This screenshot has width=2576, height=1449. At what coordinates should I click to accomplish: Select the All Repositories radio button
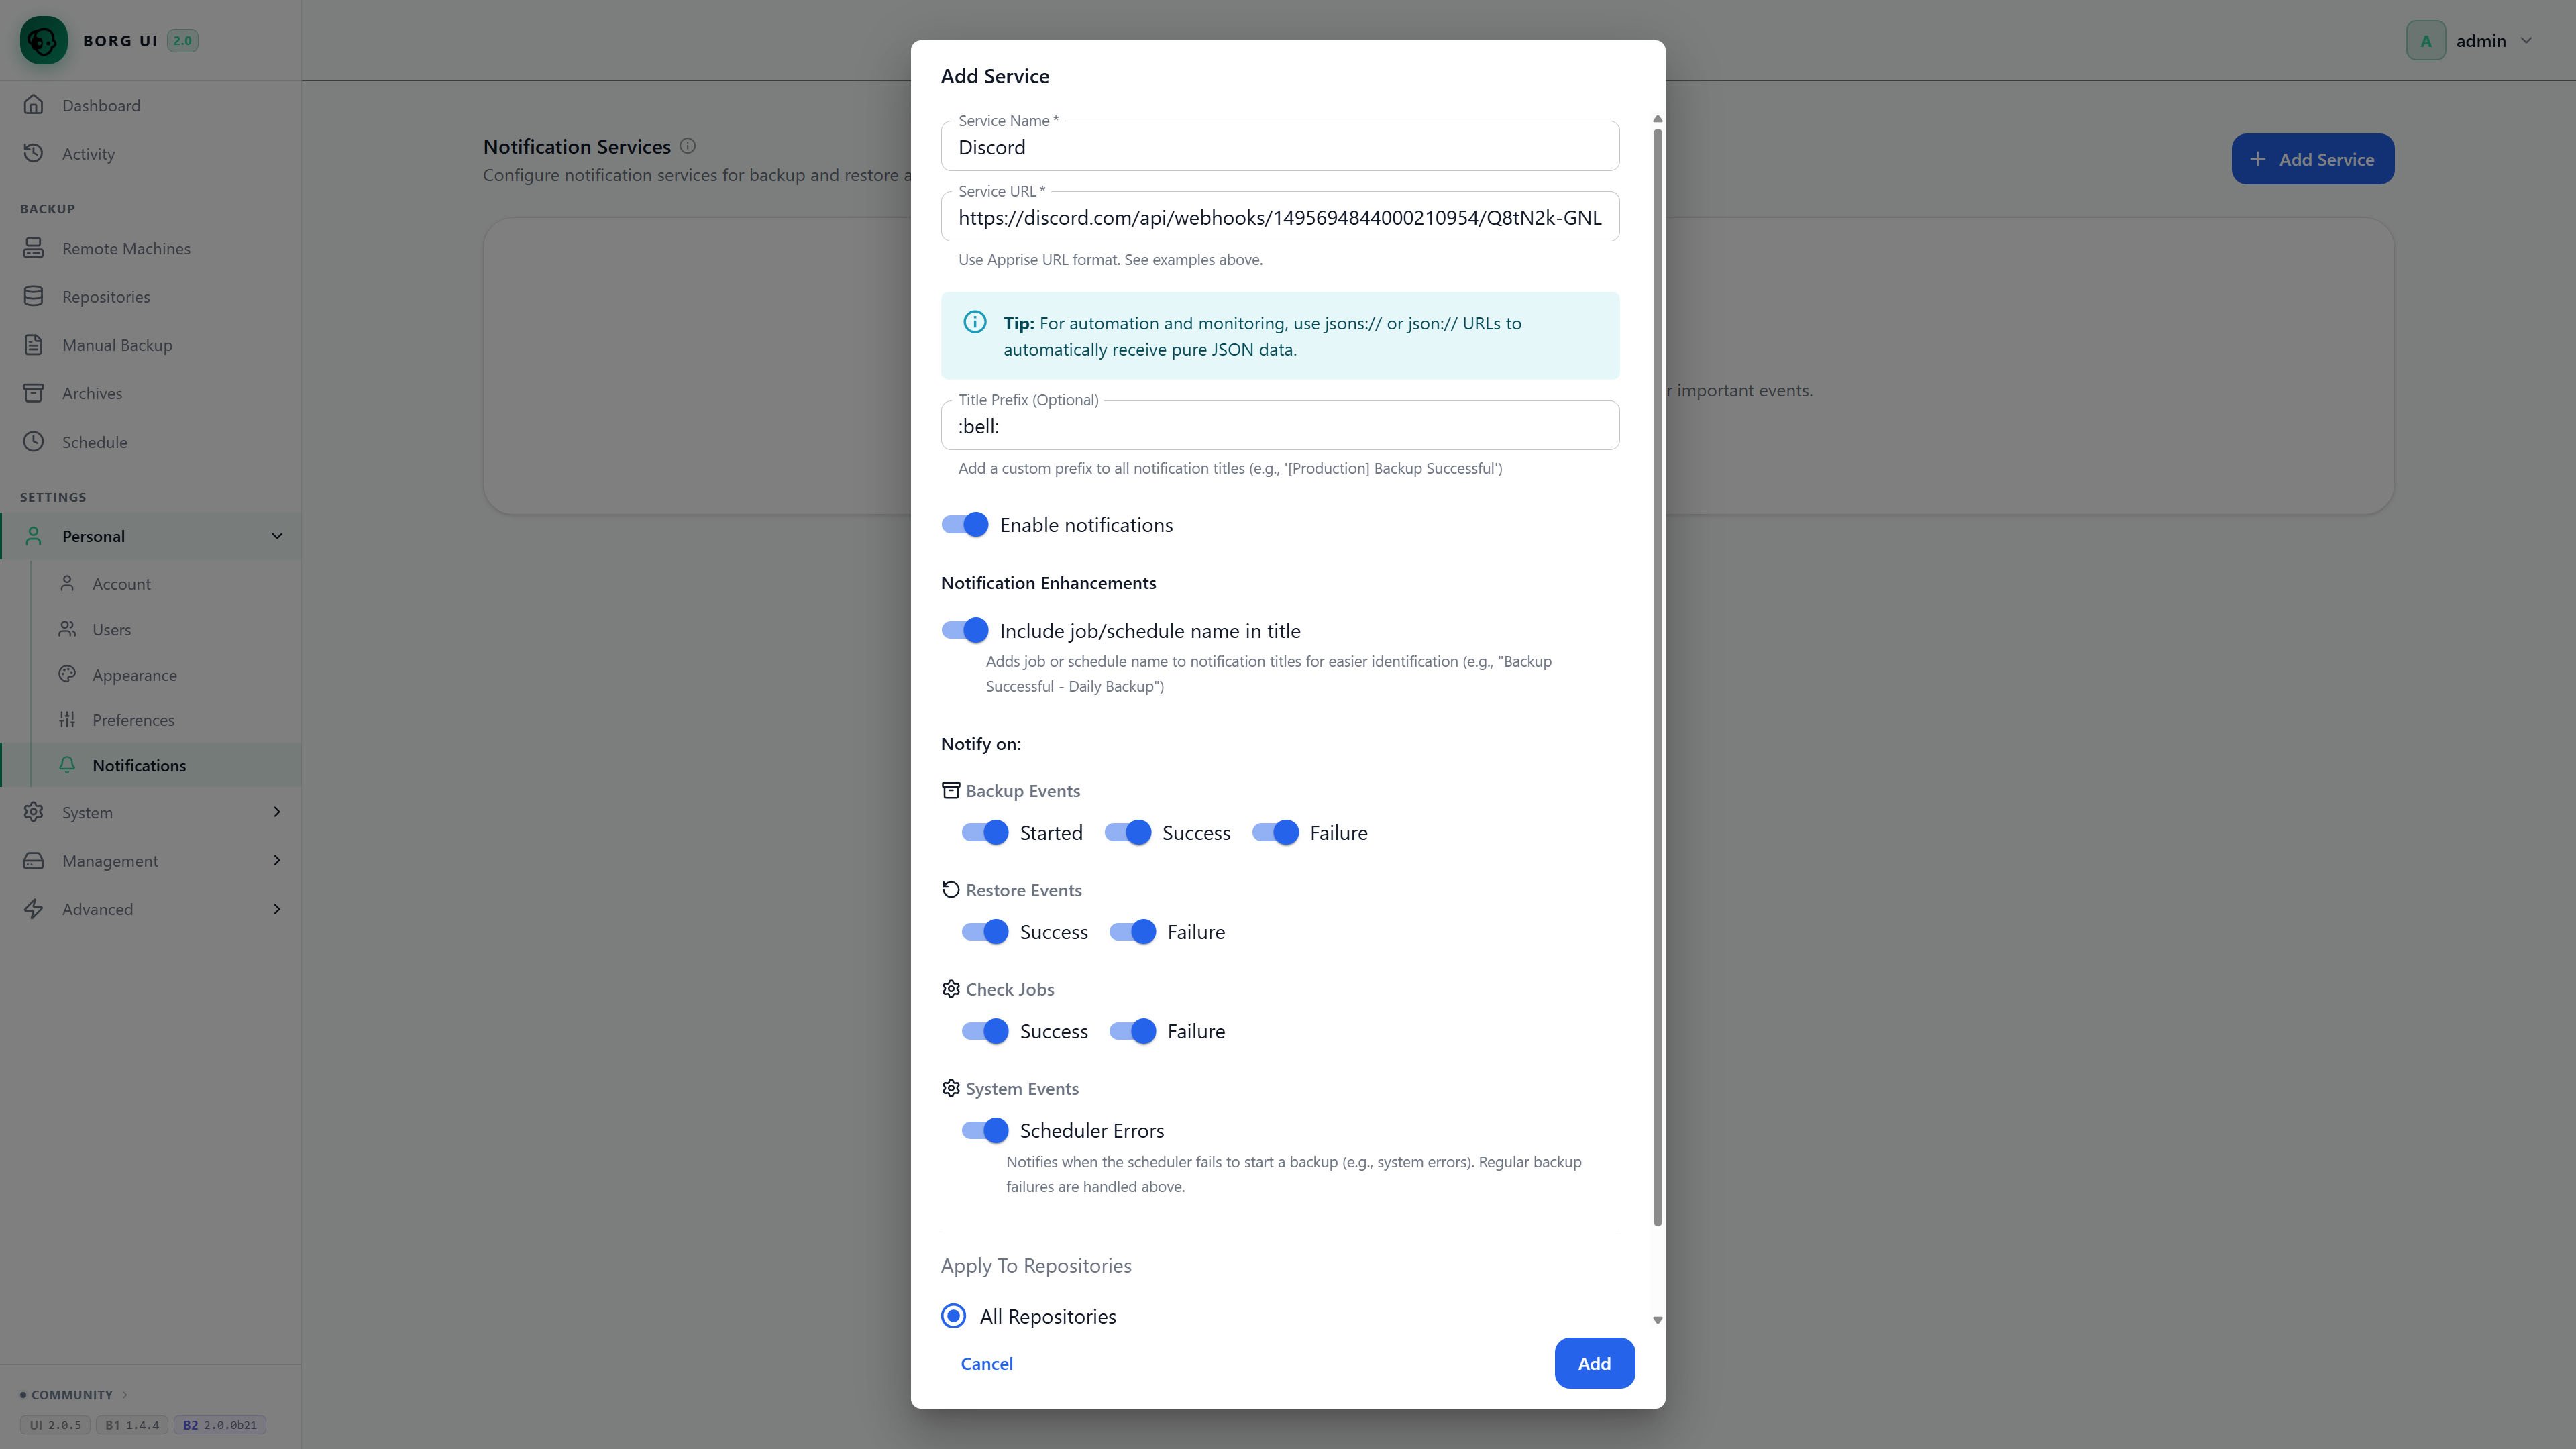tap(954, 1316)
